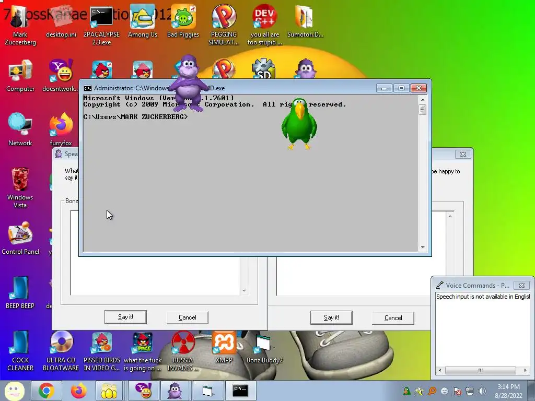Open COCK CLEANER desktop shortcut
The width and height of the screenshot is (535, 401).
(20, 351)
